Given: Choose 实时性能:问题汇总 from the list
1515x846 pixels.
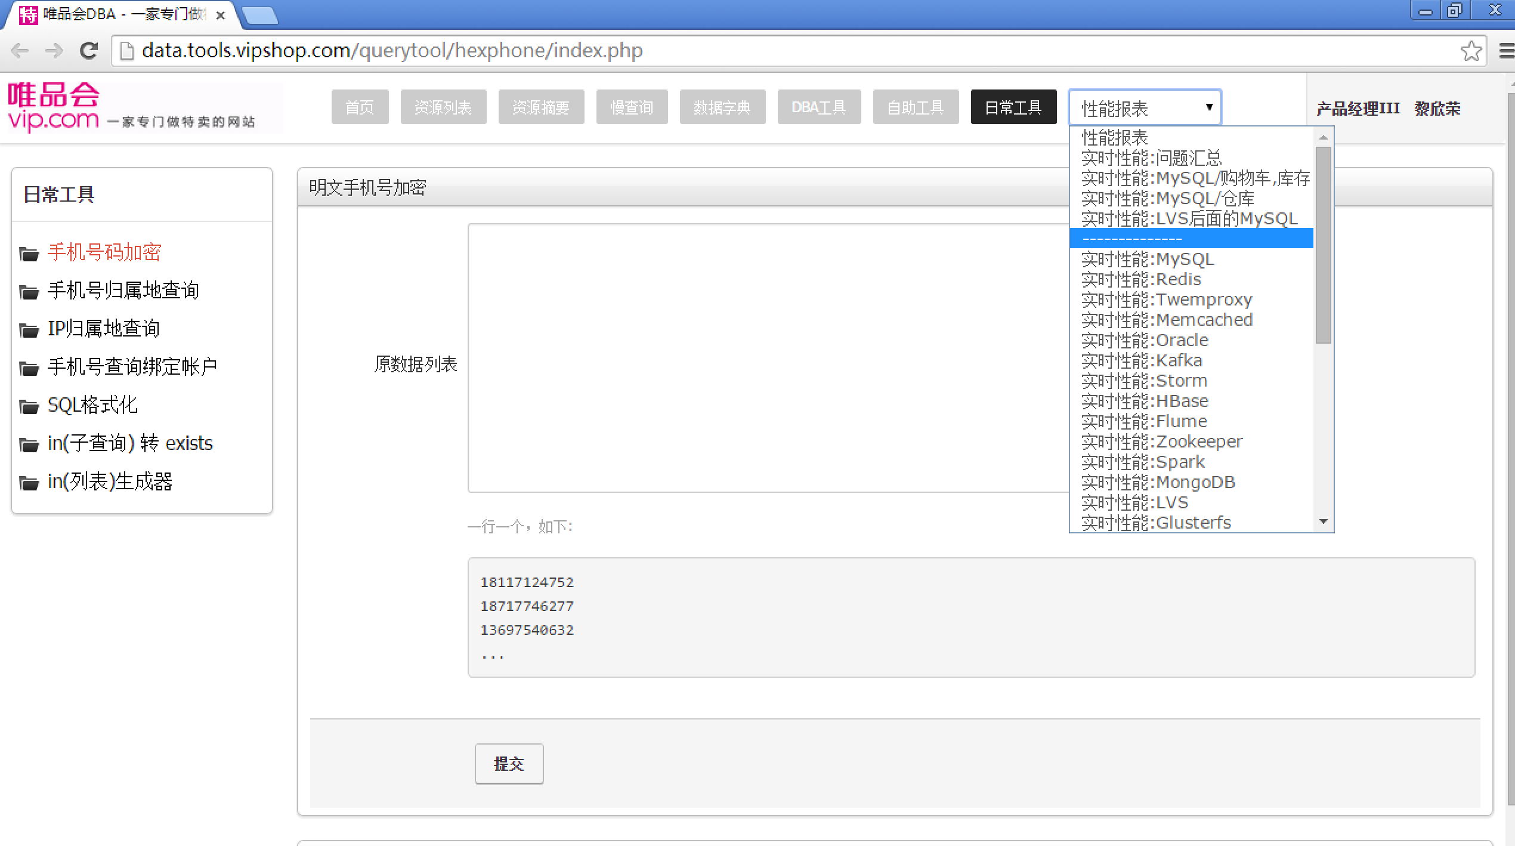Looking at the screenshot, I should click(x=1191, y=158).
